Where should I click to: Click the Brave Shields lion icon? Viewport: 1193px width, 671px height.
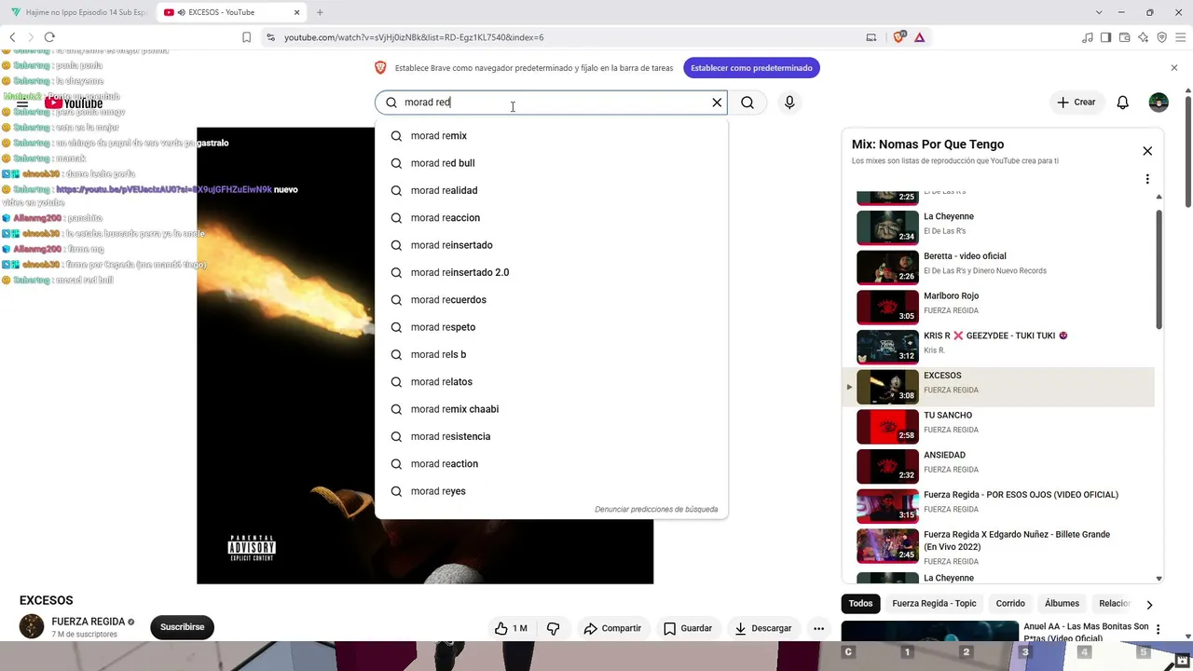point(898,37)
